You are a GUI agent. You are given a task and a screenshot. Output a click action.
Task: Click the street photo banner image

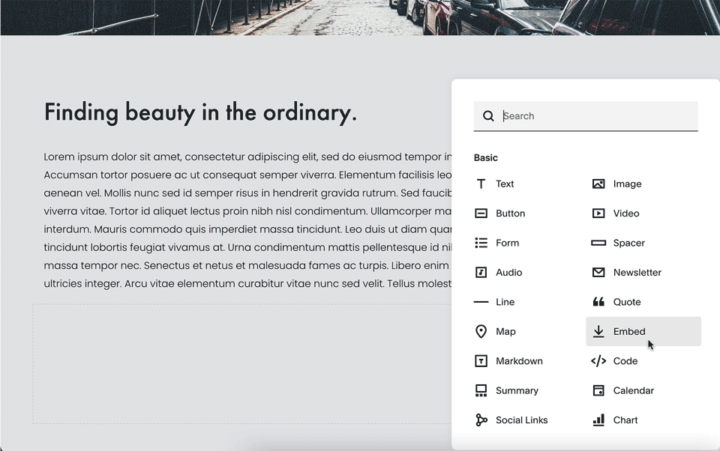pyautogui.click(x=360, y=17)
